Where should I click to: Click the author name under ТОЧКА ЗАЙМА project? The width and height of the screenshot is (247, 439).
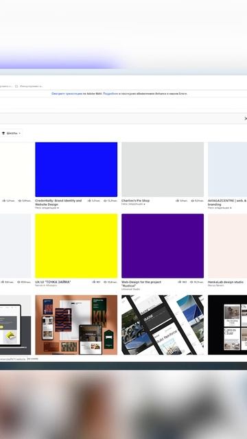click(x=46, y=285)
